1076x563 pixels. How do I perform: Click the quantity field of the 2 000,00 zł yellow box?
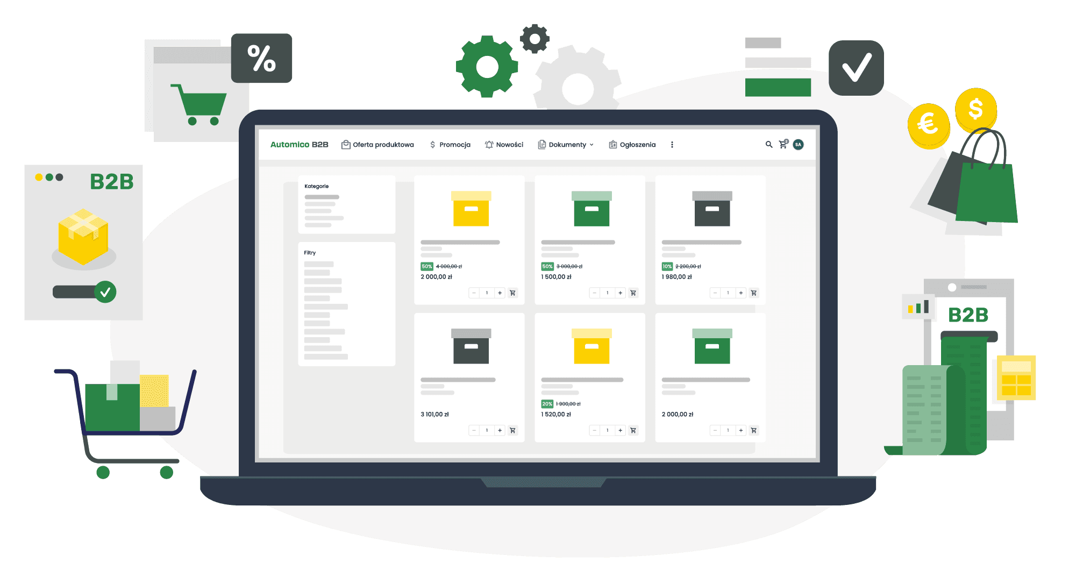(x=487, y=293)
